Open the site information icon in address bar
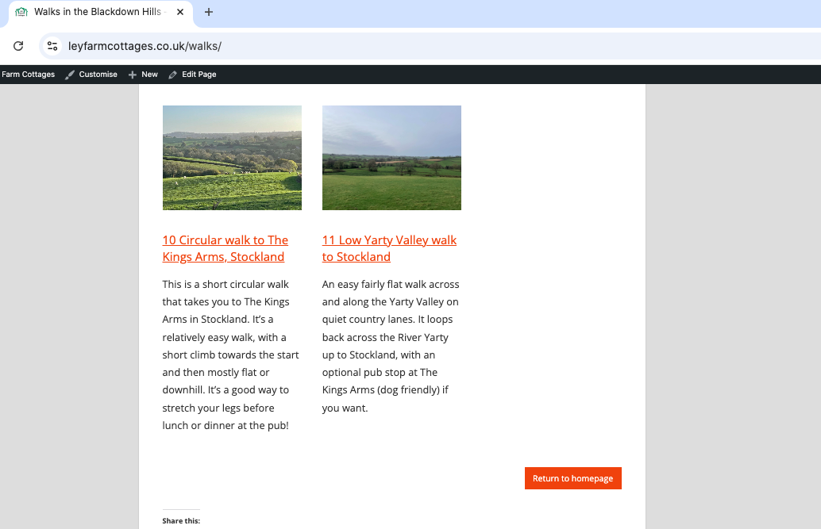 click(x=52, y=46)
